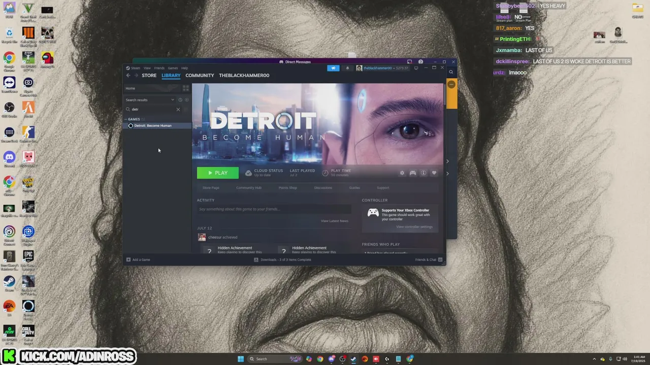Screen dimensions: 650x365
Task: Click the activity comment input field
Action: coord(274,209)
